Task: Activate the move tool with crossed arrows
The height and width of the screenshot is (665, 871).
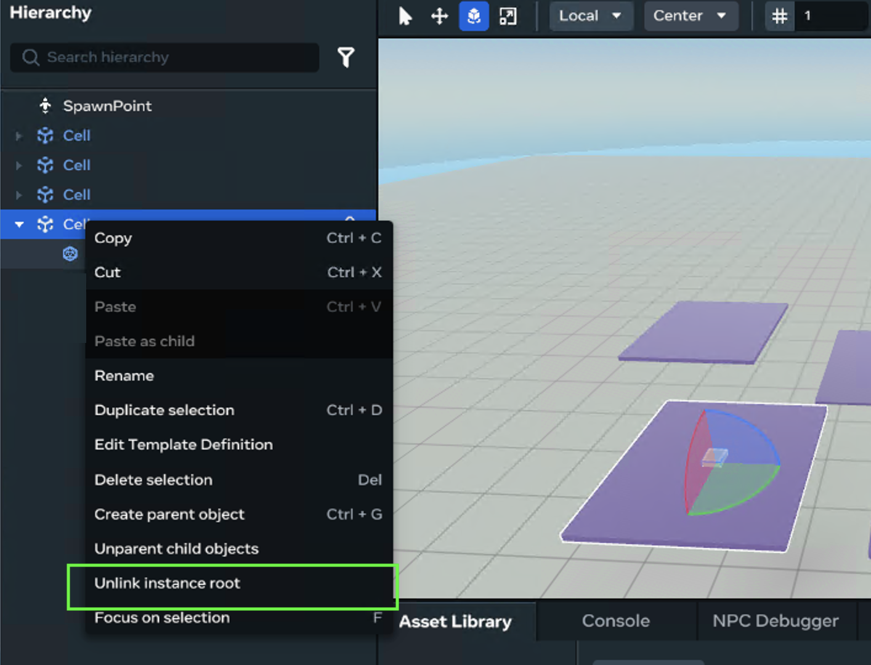Action: tap(439, 16)
